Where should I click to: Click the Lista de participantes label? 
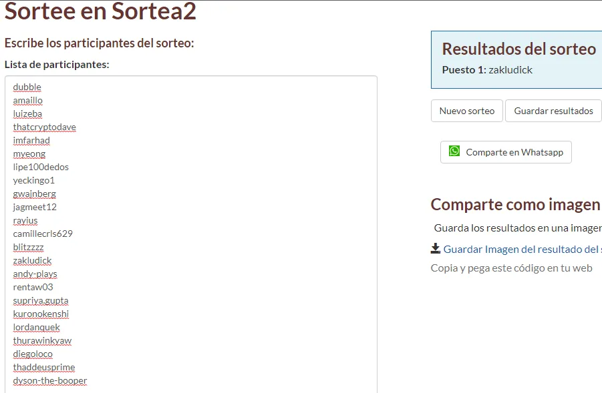(x=57, y=65)
